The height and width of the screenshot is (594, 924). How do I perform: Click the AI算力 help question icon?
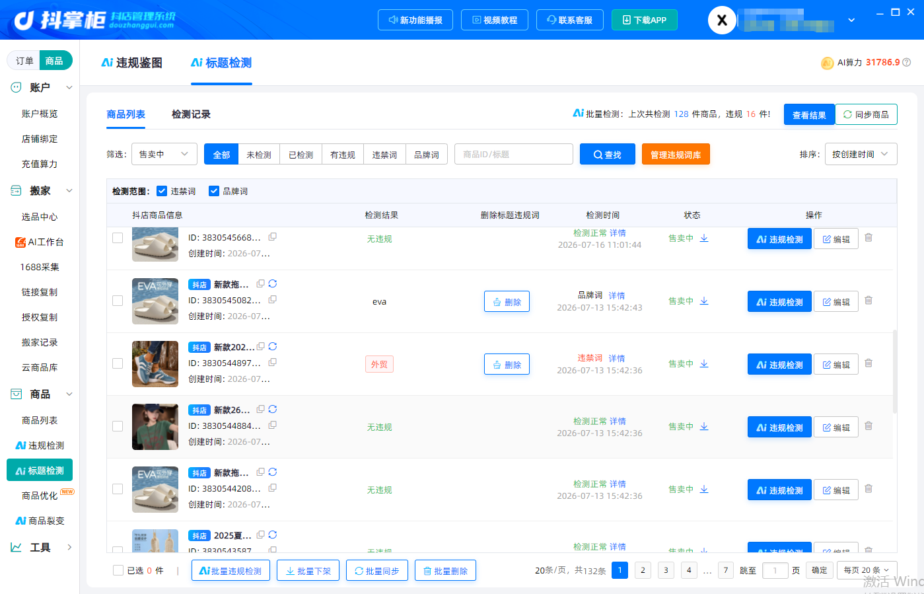[x=907, y=62]
